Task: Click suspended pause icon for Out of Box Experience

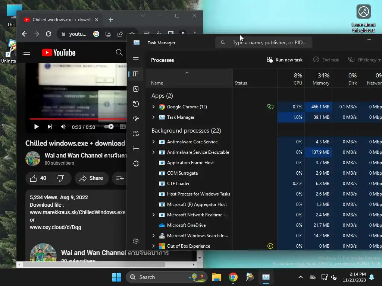Action: pos(270,246)
